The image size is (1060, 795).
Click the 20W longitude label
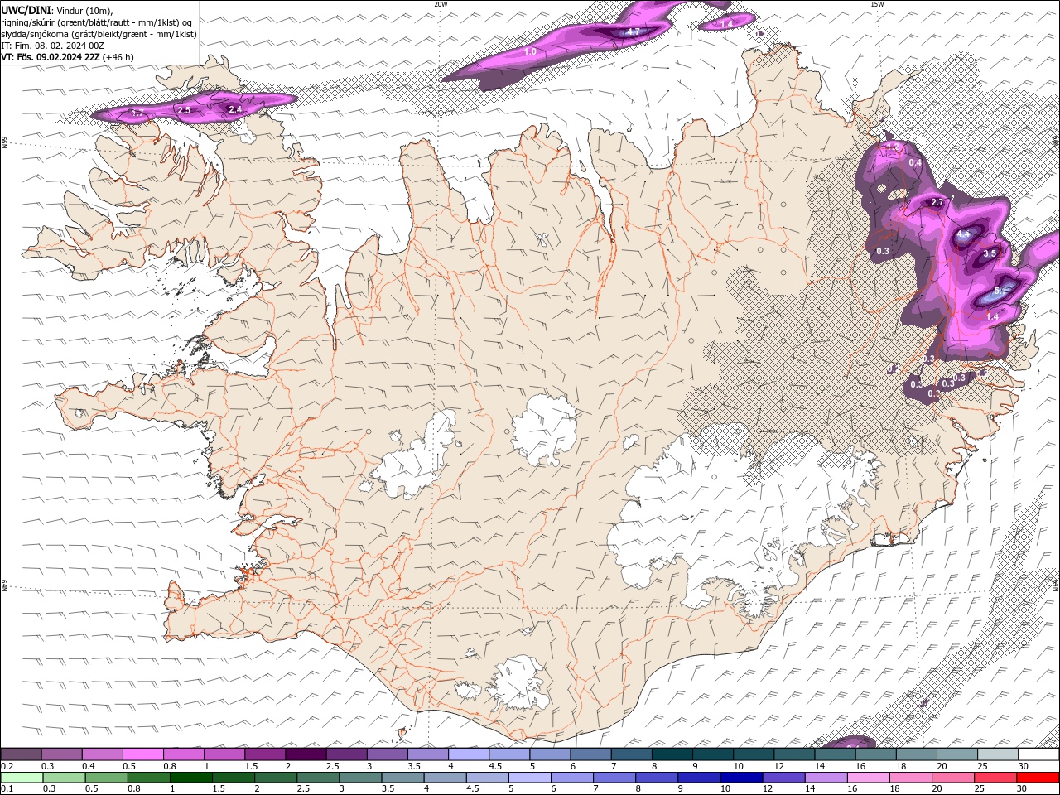[x=441, y=4]
